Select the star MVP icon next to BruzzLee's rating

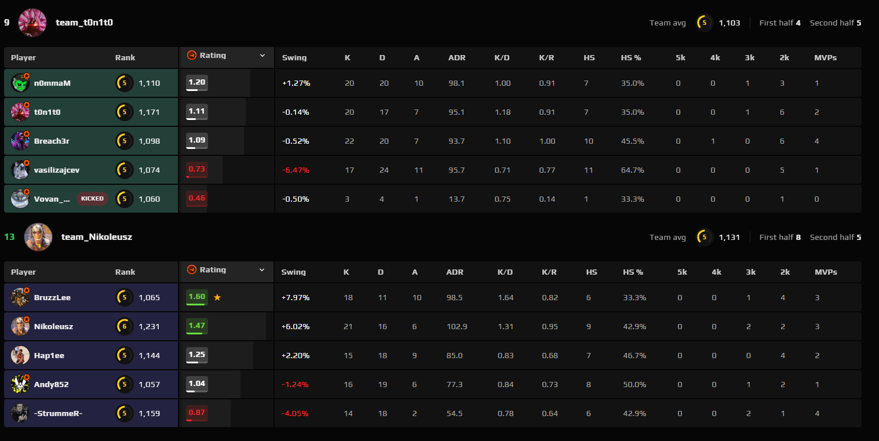(x=217, y=297)
